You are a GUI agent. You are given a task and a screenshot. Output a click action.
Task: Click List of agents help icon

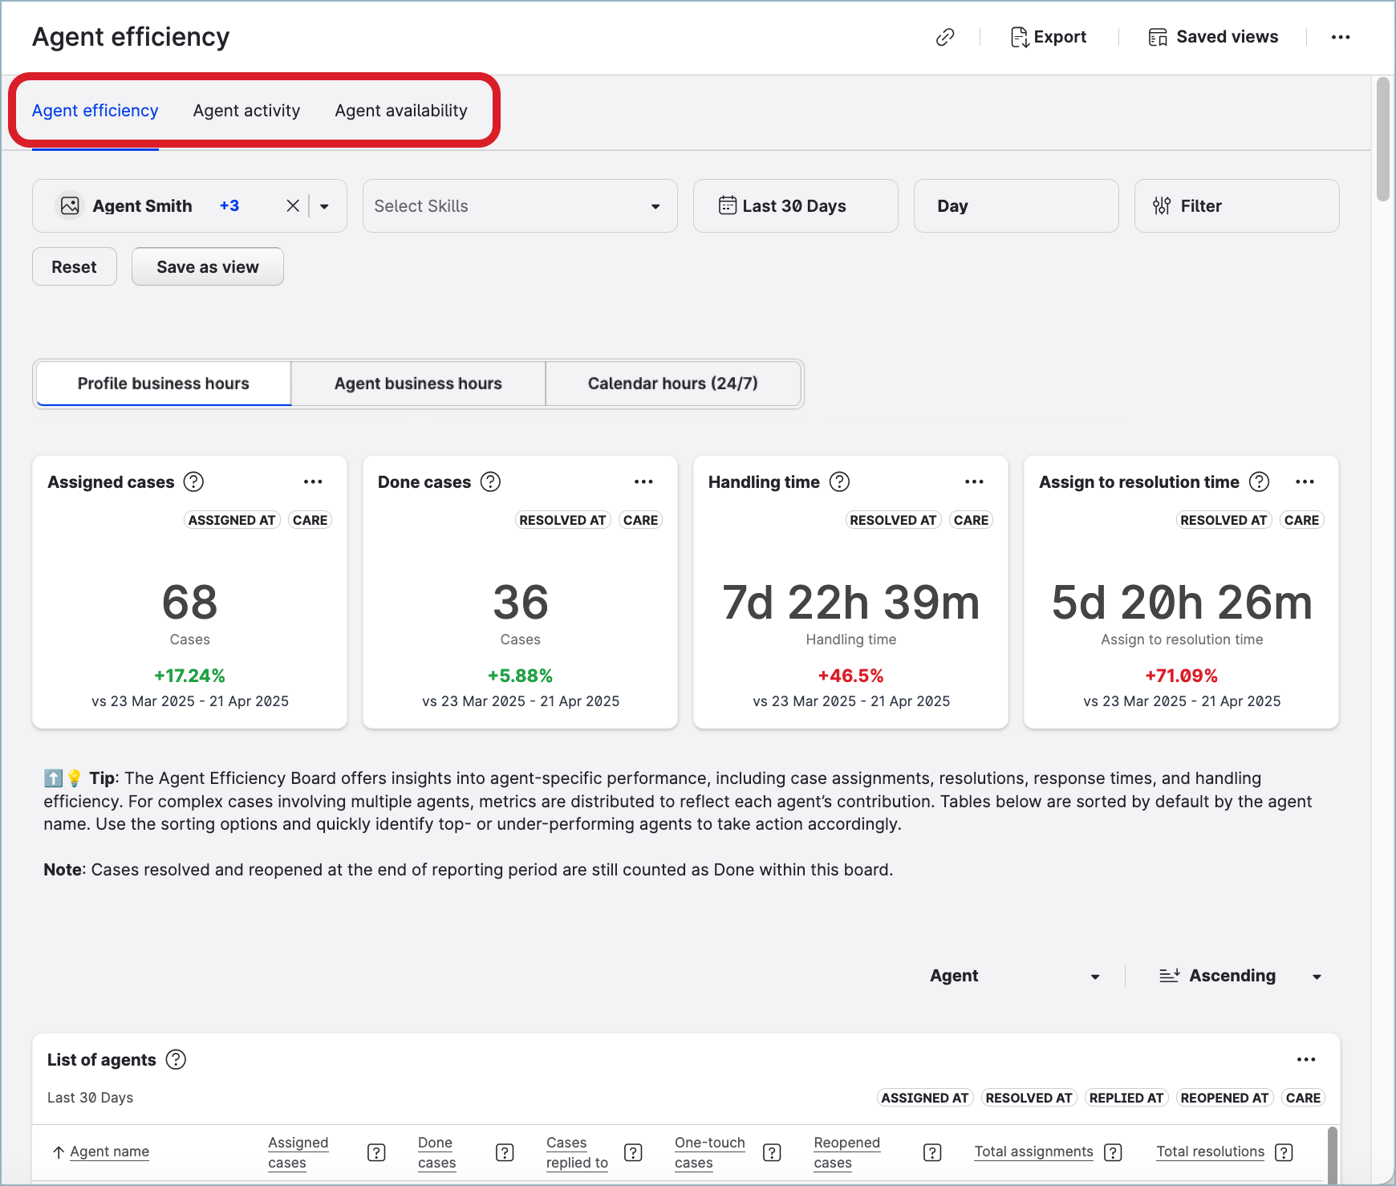click(x=176, y=1059)
